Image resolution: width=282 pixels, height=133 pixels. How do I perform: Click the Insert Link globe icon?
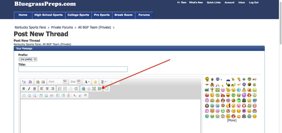click(x=83, y=89)
